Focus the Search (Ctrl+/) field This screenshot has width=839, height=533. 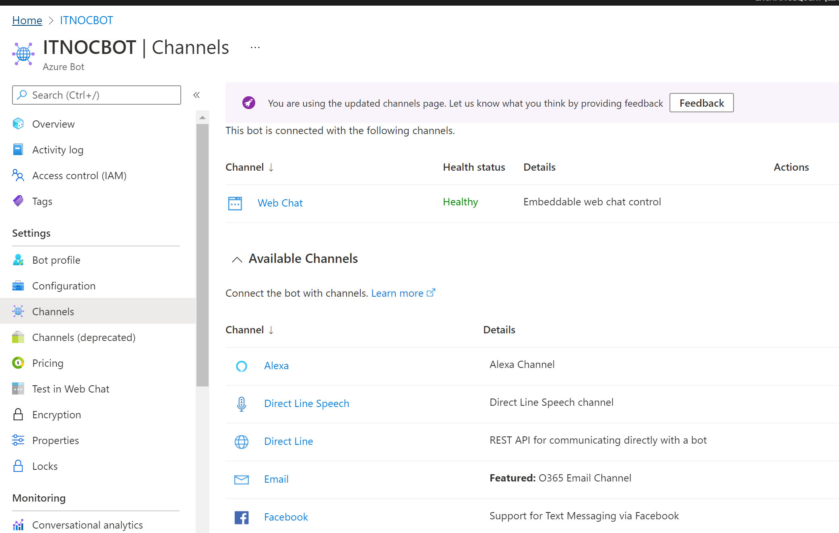[97, 95]
